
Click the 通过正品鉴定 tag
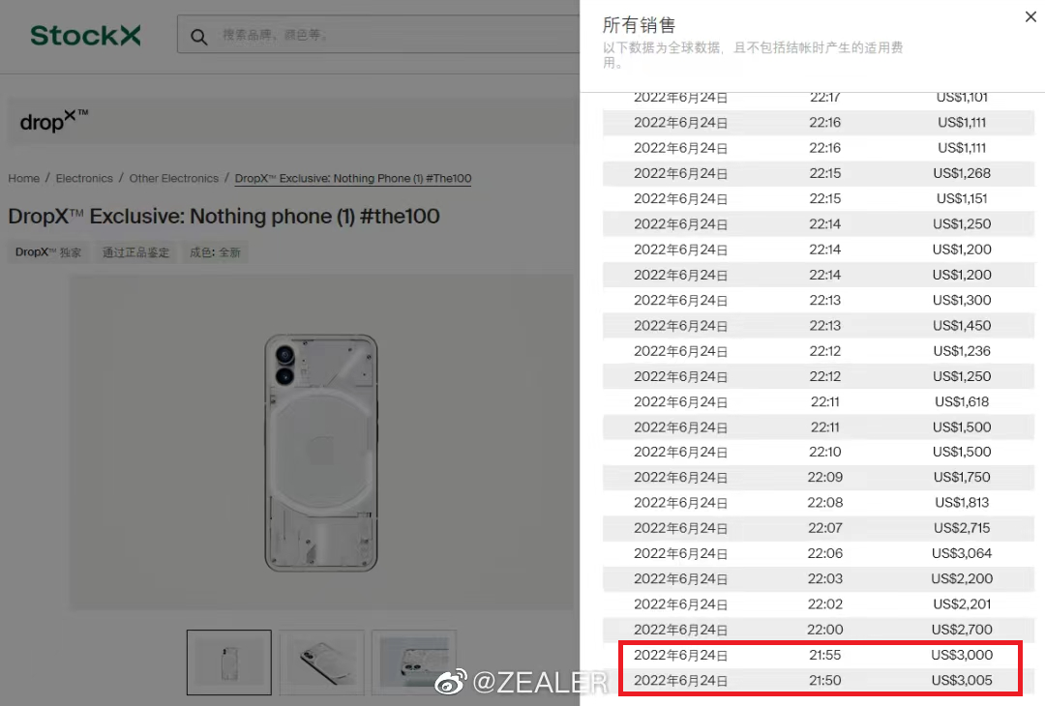click(136, 252)
